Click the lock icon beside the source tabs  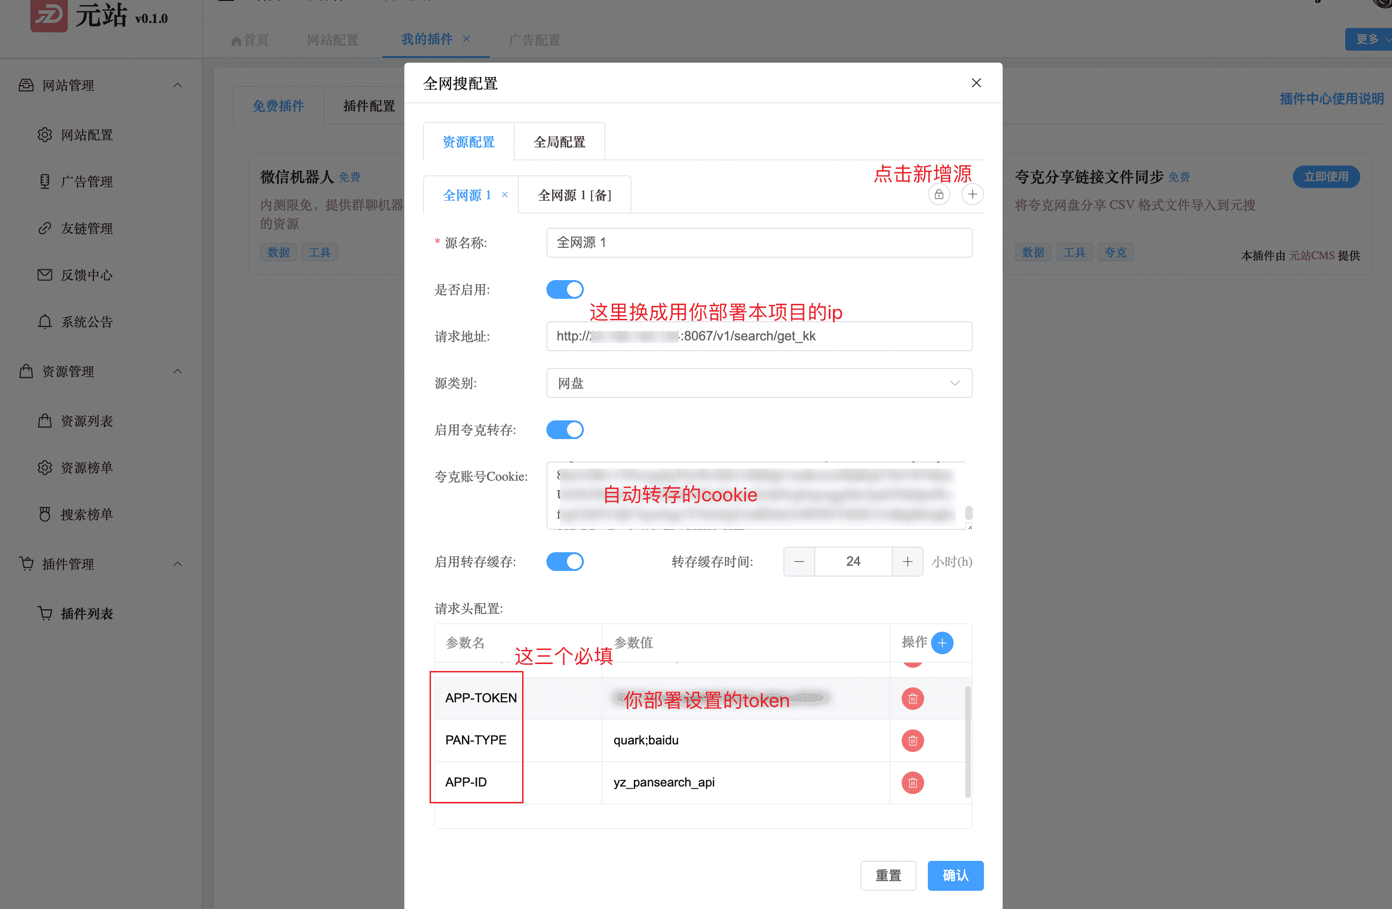coord(939,194)
